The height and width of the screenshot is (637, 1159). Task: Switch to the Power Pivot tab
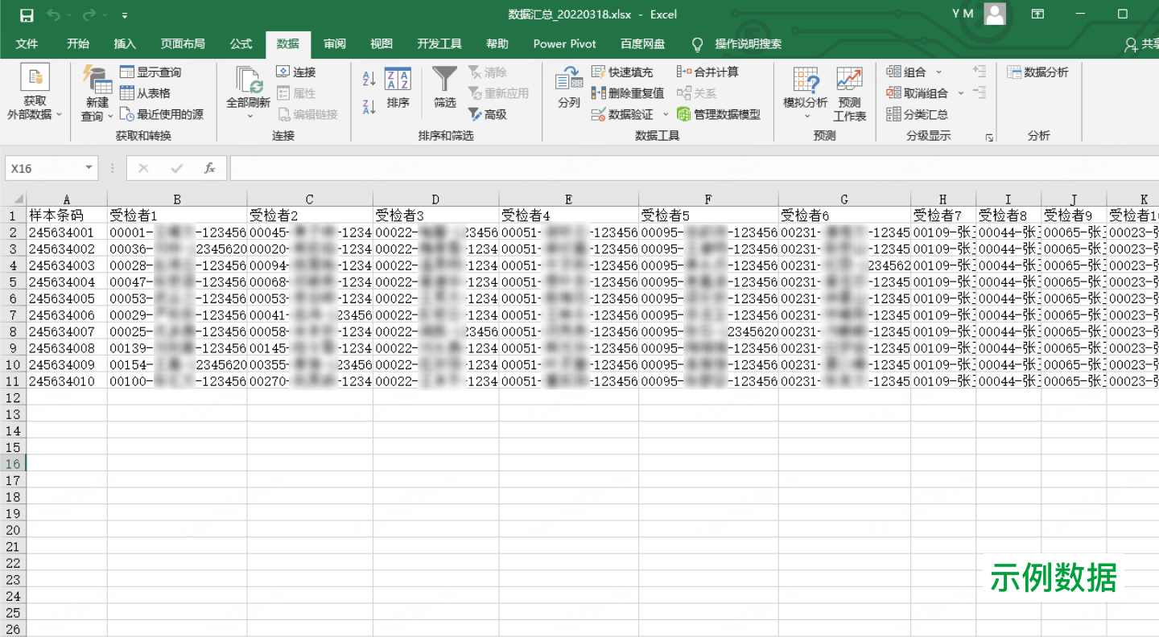click(x=564, y=43)
